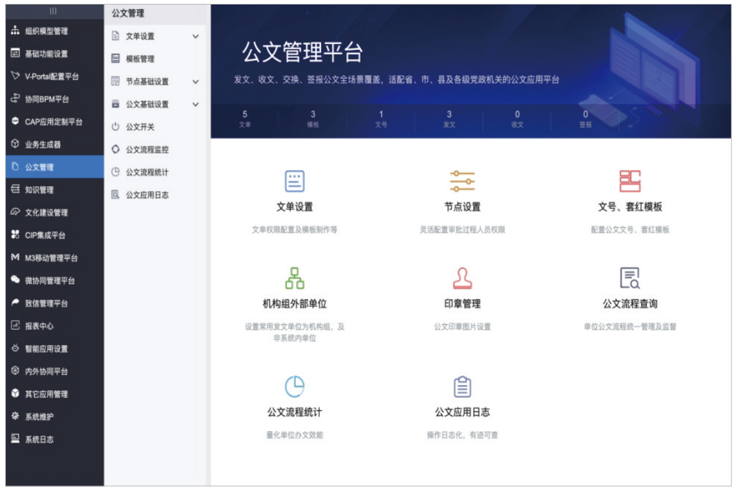This screenshot has height=493, width=738.
Task: Click the 公文应用日志 clipboard icon tile
Action: tap(462, 386)
